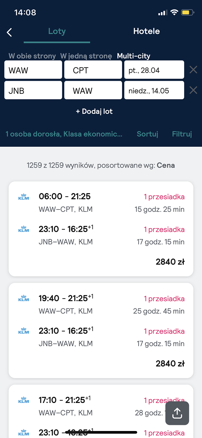Switch to the Loty tab

tap(57, 31)
